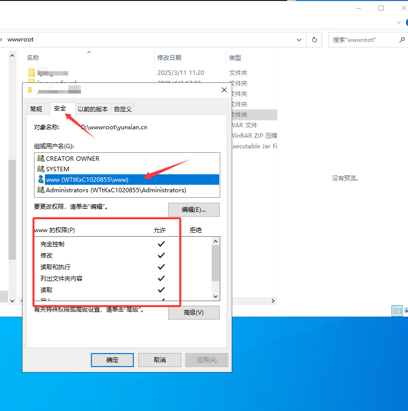Click the 修改 permission row
Screen dimensions: 408x411
tap(123, 256)
